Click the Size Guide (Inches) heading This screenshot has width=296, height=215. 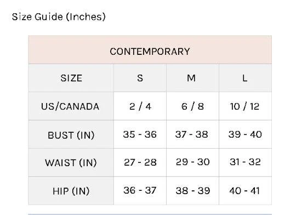(59, 17)
